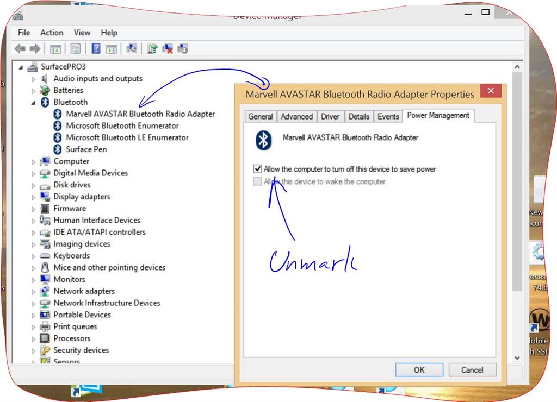Click the Properties sheet toolbar icon
557x402 pixels.
pyautogui.click(x=75, y=48)
